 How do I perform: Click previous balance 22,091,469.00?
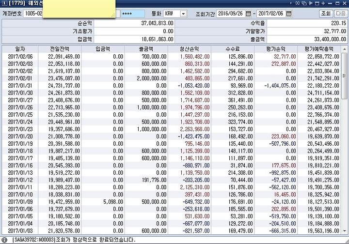coord(64,57)
